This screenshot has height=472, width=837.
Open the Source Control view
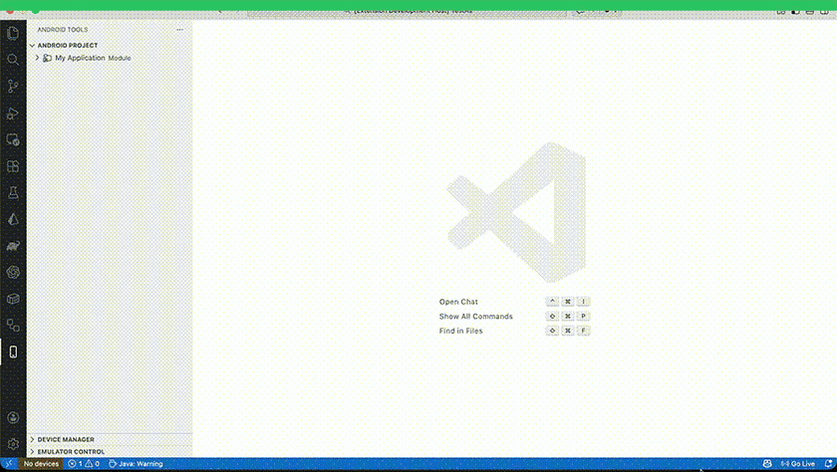coord(13,87)
